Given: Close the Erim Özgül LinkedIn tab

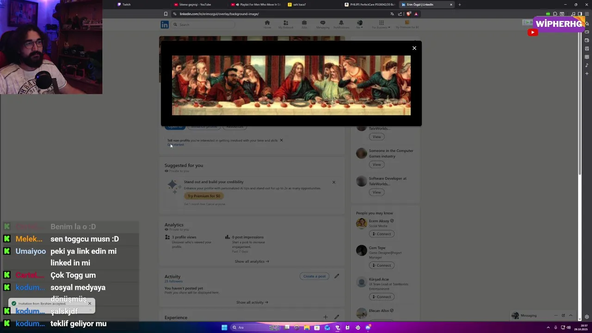Looking at the screenshot, I should (x=451, y=5).
